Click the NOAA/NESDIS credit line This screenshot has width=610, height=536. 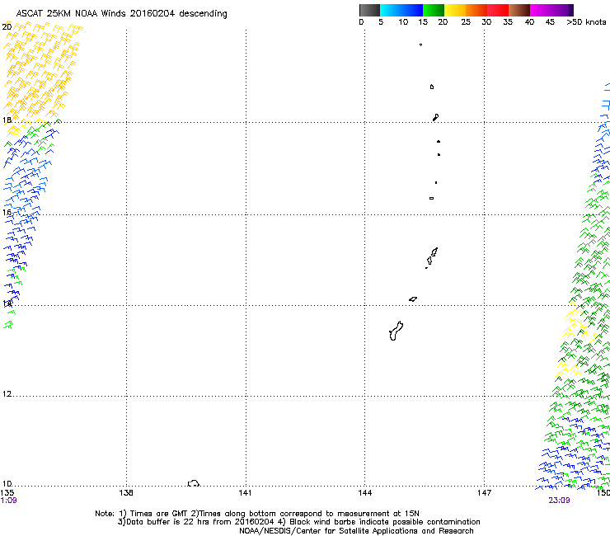(356, 531)
